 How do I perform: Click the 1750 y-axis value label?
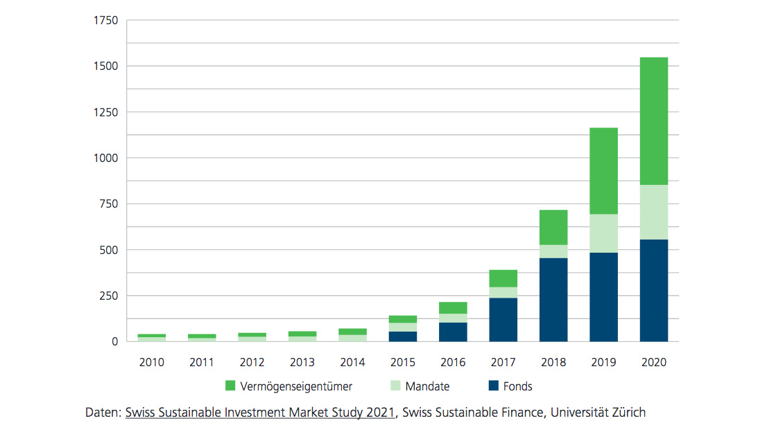pos(105,21)
